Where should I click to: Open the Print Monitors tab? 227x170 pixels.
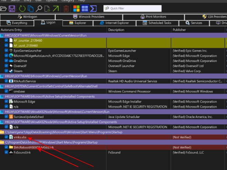[x=153, y=17]
